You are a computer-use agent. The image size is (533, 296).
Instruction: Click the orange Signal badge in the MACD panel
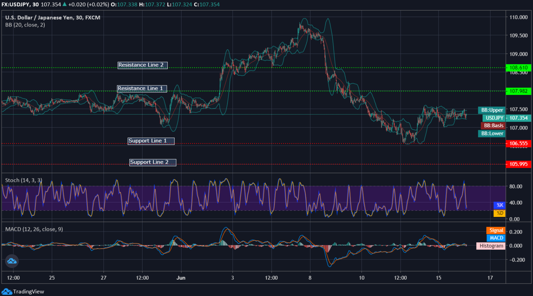496,230
